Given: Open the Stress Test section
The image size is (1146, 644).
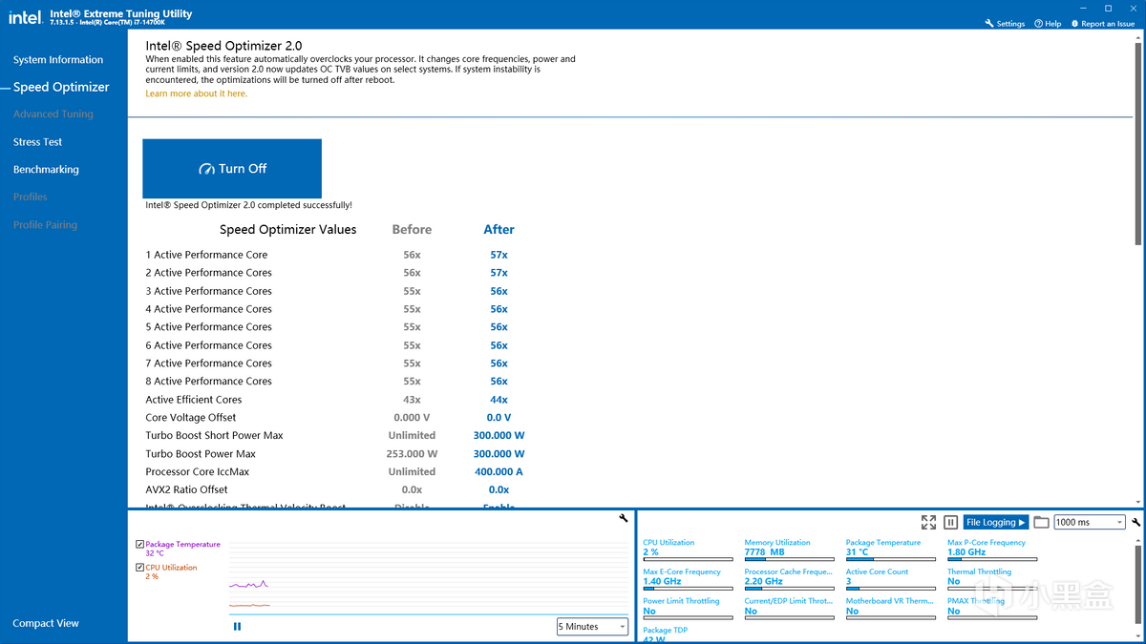Looking at the screenshot, I should (37, 141).
